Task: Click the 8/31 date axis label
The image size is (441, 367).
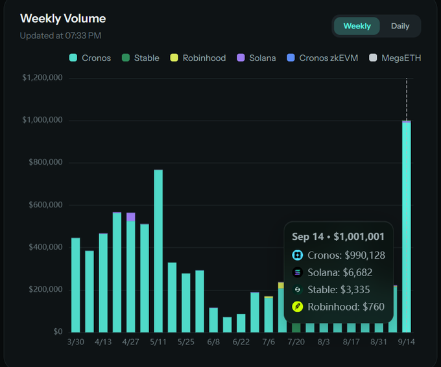Action: 379,342
